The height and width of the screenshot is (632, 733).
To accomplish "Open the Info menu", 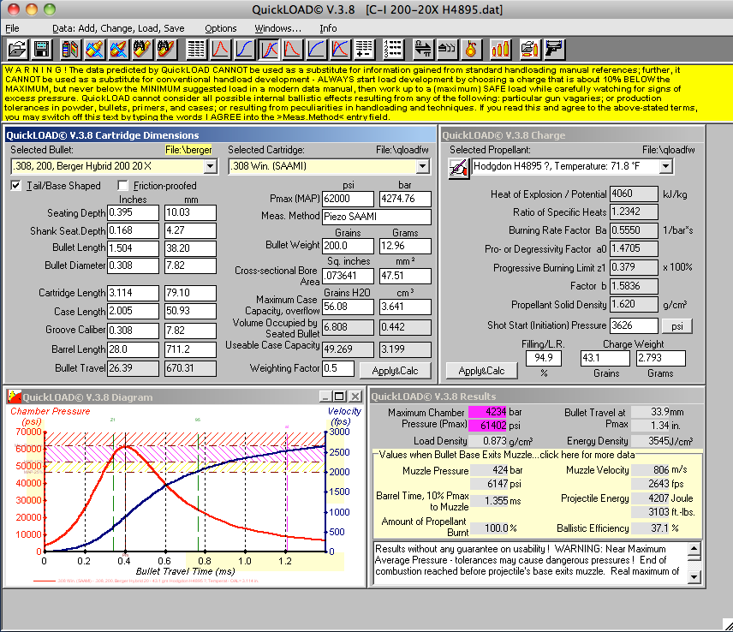I will coord(328,28).
